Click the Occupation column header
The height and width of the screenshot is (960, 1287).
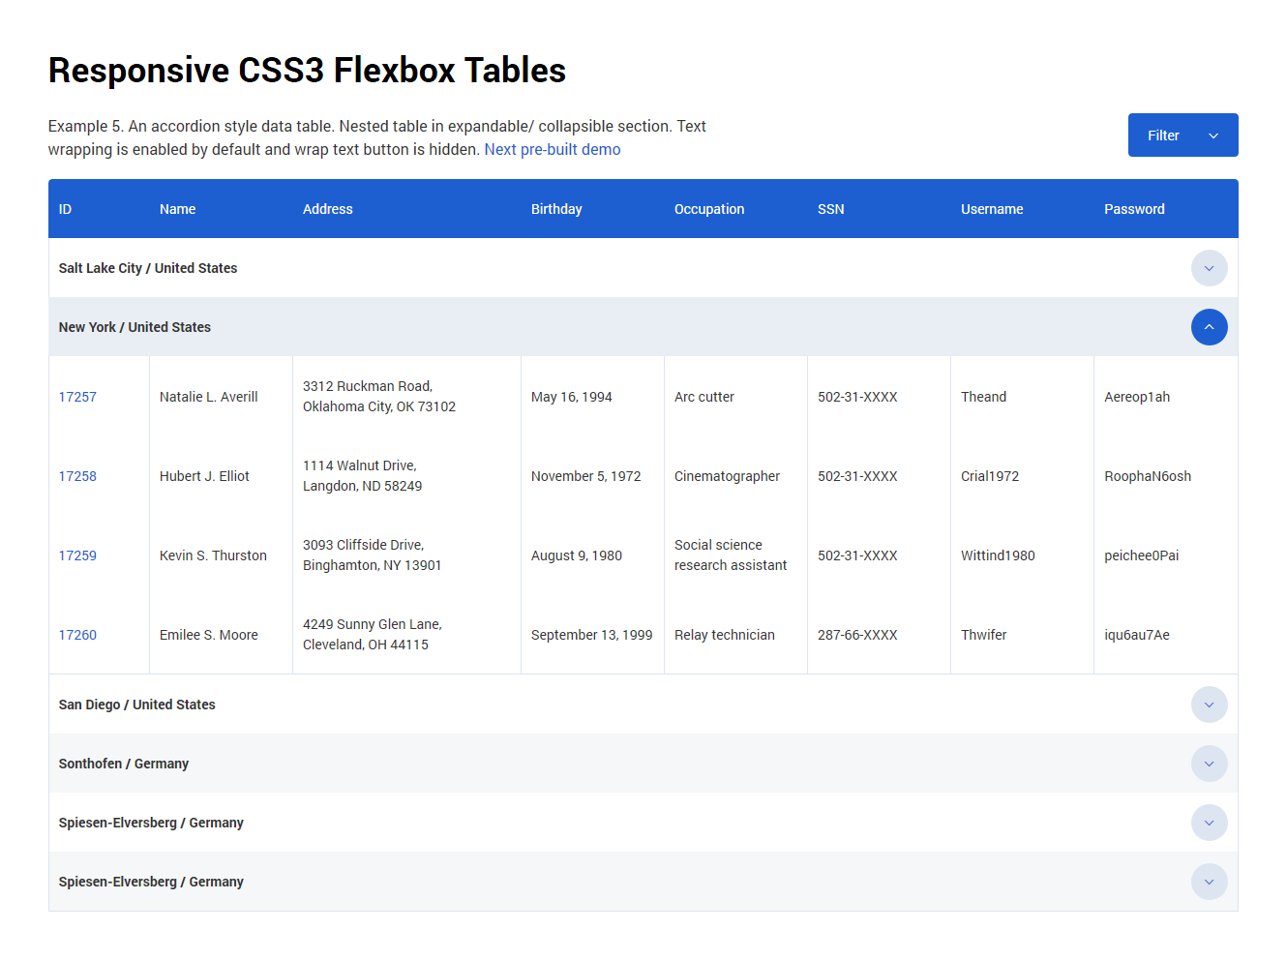tap(709, 209)
